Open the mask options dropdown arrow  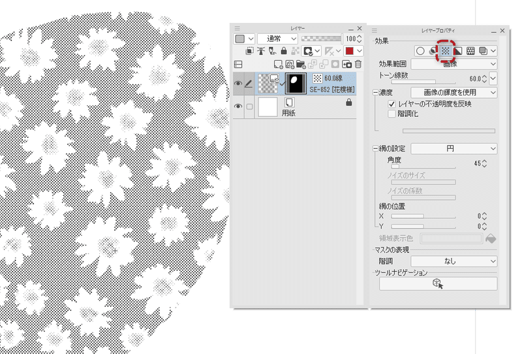(317, 51)
